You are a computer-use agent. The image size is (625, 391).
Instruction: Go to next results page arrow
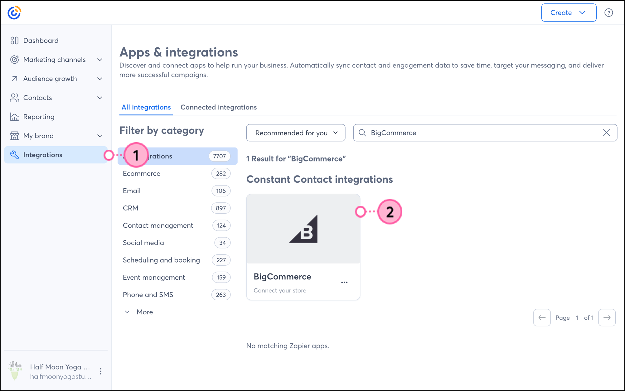click(607, 318)
